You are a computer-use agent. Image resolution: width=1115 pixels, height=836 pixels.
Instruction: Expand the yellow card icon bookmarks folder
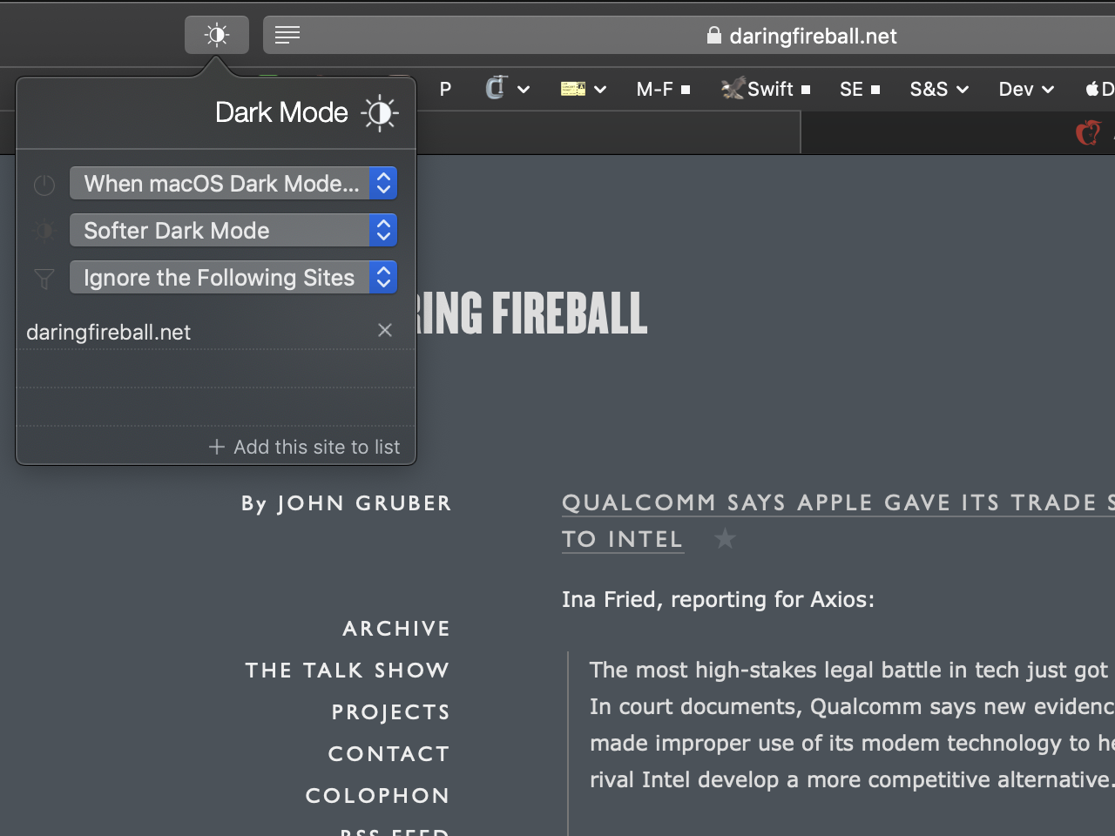click(x=584, y=89)
